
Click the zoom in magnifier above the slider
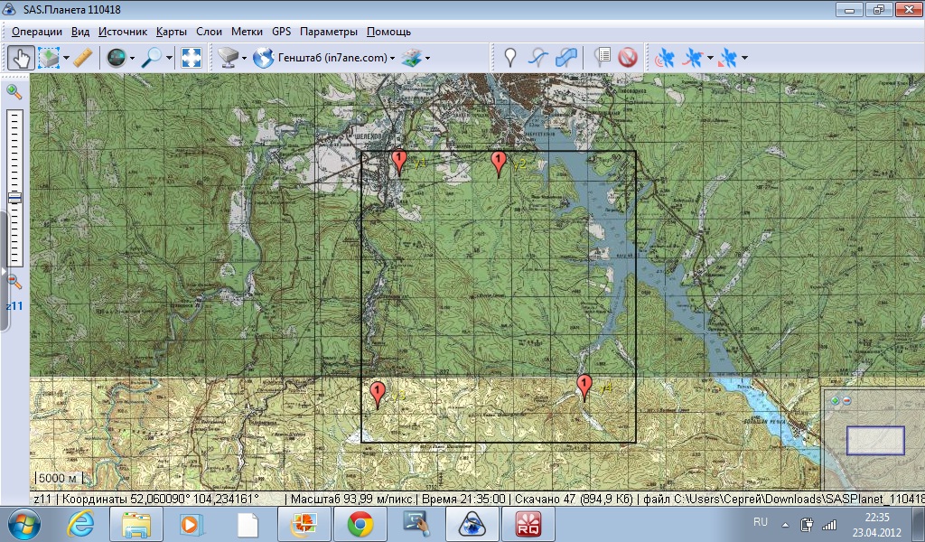click(x=14, y=91)
